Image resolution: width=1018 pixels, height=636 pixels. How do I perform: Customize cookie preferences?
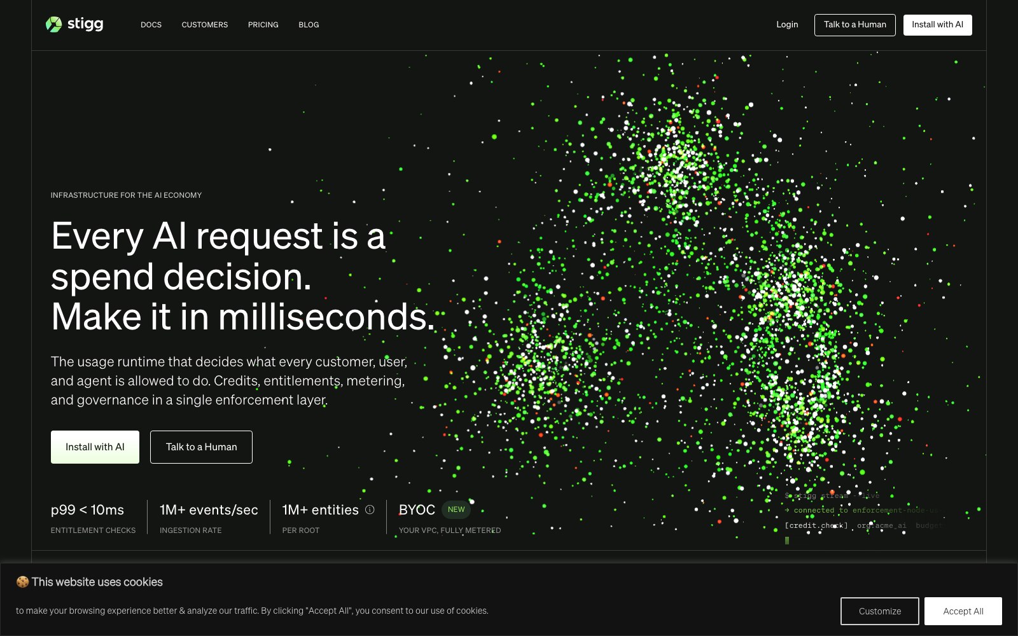click(879, 611)
